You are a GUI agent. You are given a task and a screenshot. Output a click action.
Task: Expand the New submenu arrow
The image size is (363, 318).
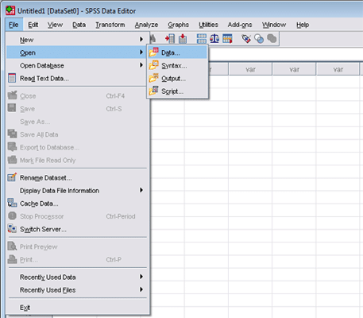(x=141, y=39)
